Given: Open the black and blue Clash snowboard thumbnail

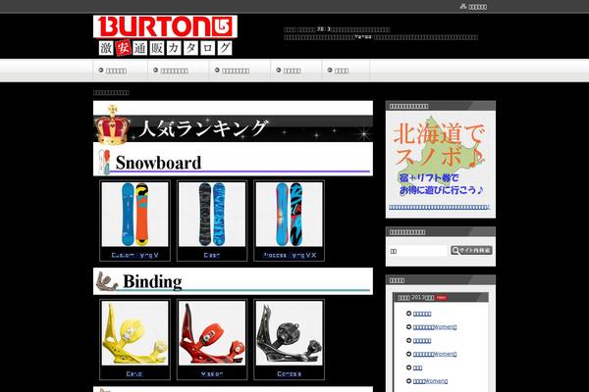Looking at the screenshot, I should (x=212, y=215).
